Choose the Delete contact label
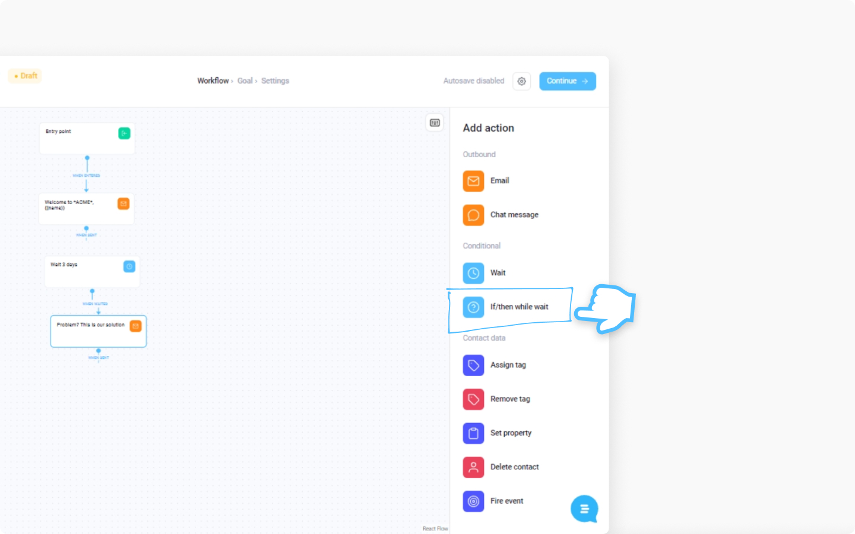The image size is (855, 534). (514, 467)
